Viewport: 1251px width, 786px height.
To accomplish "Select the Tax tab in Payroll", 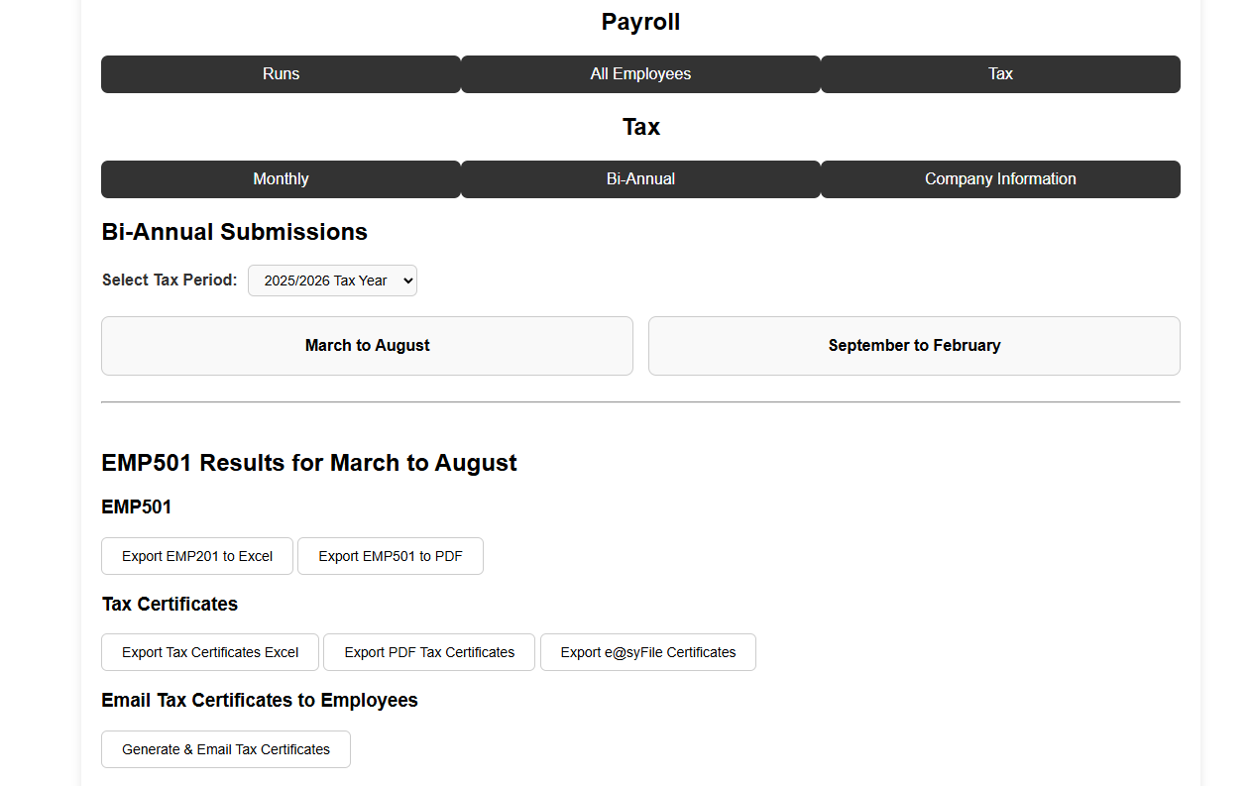I will (x=1000, y=73).
